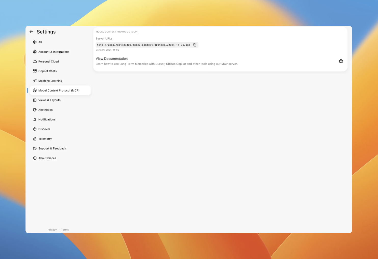Click the Support & Feedback question icon

click(x=35, y=148)
